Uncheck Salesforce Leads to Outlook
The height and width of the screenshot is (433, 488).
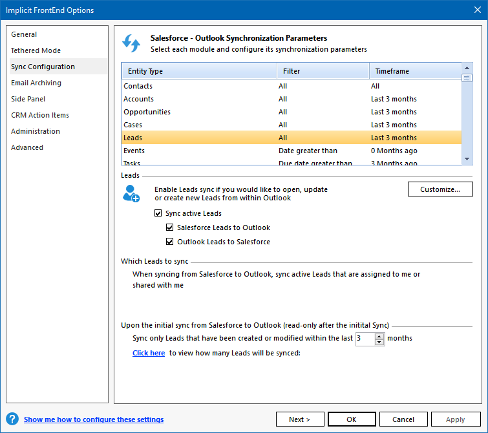pos(170,227)
